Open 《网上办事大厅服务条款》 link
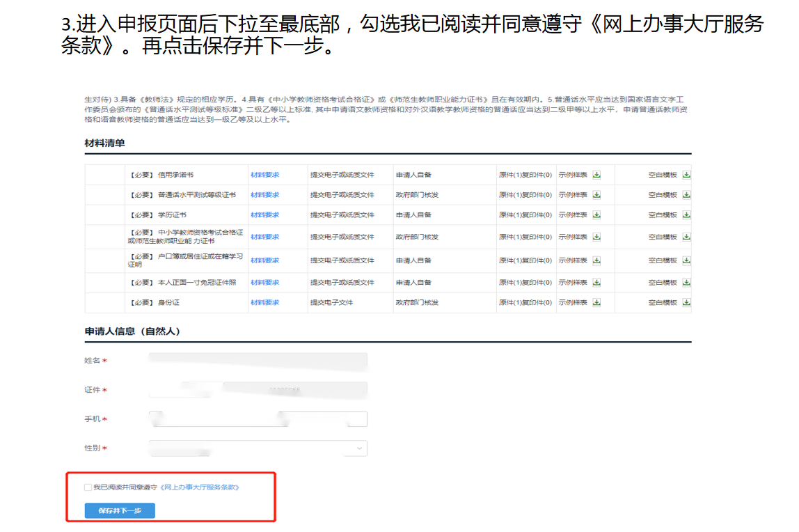 coord(200,487)
